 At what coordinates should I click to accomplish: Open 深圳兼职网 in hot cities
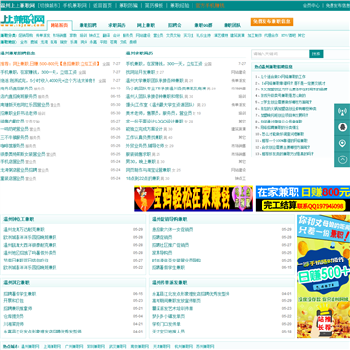96,346
